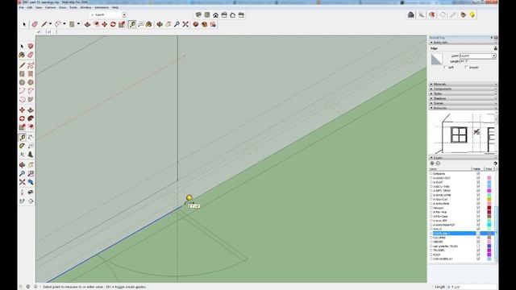Screen dimensions: 516x290
Task: Select the Text label tool in top toolbar
Action: [x=141, y=24]
